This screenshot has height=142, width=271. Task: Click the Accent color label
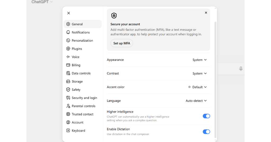(116, 87)
